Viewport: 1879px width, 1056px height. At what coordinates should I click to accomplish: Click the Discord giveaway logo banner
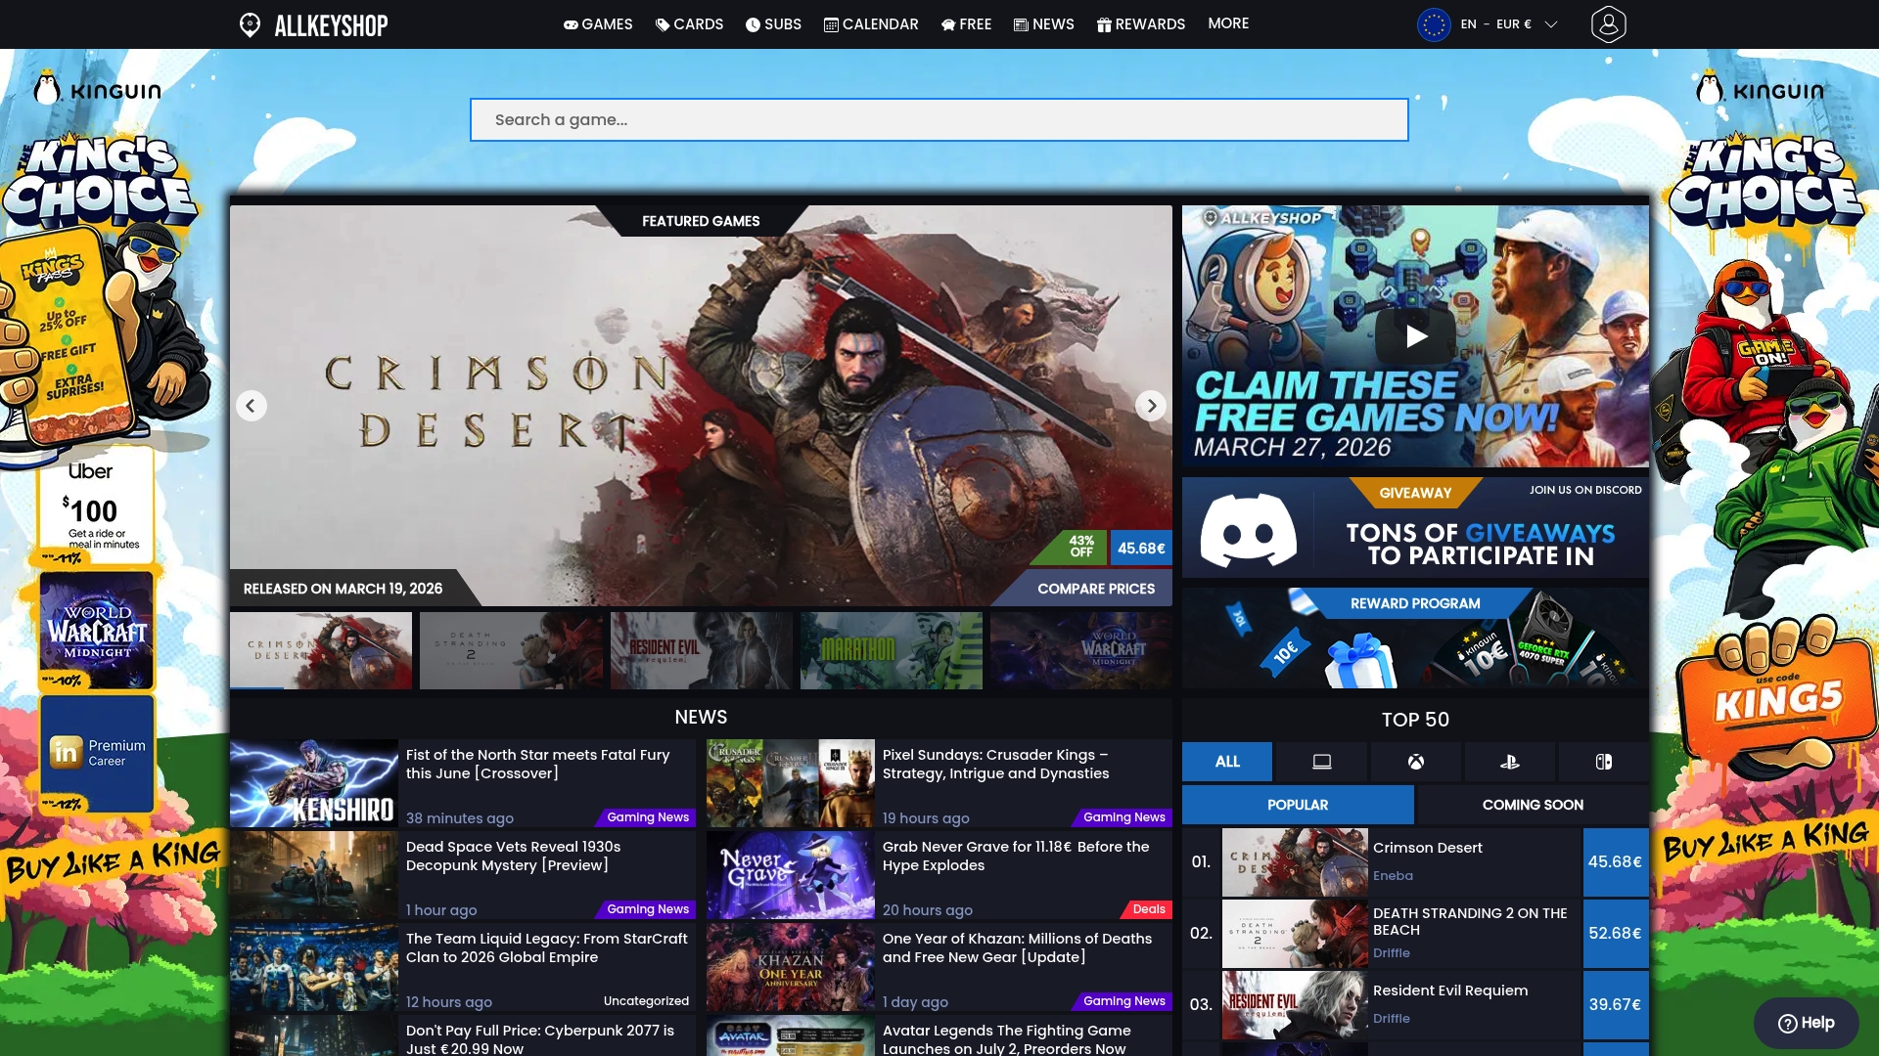click(x=1248, y=529)
